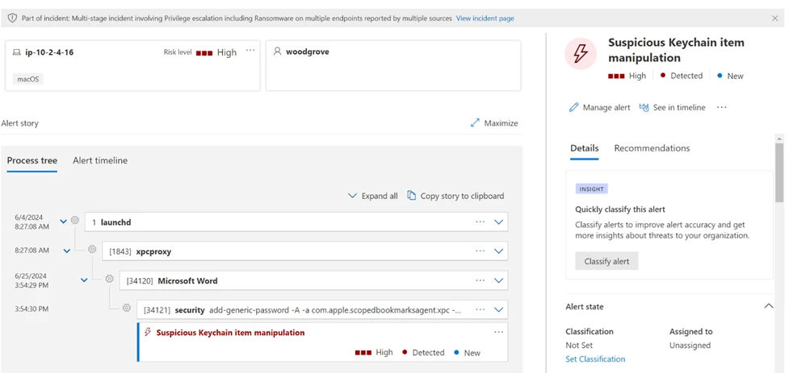Click Expand all in process tree
The height and width of the screenshot is (373, 793).
372,196
